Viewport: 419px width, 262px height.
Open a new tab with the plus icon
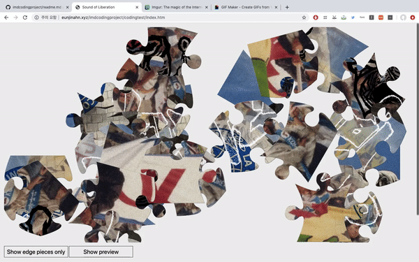[x=287, y=7]
